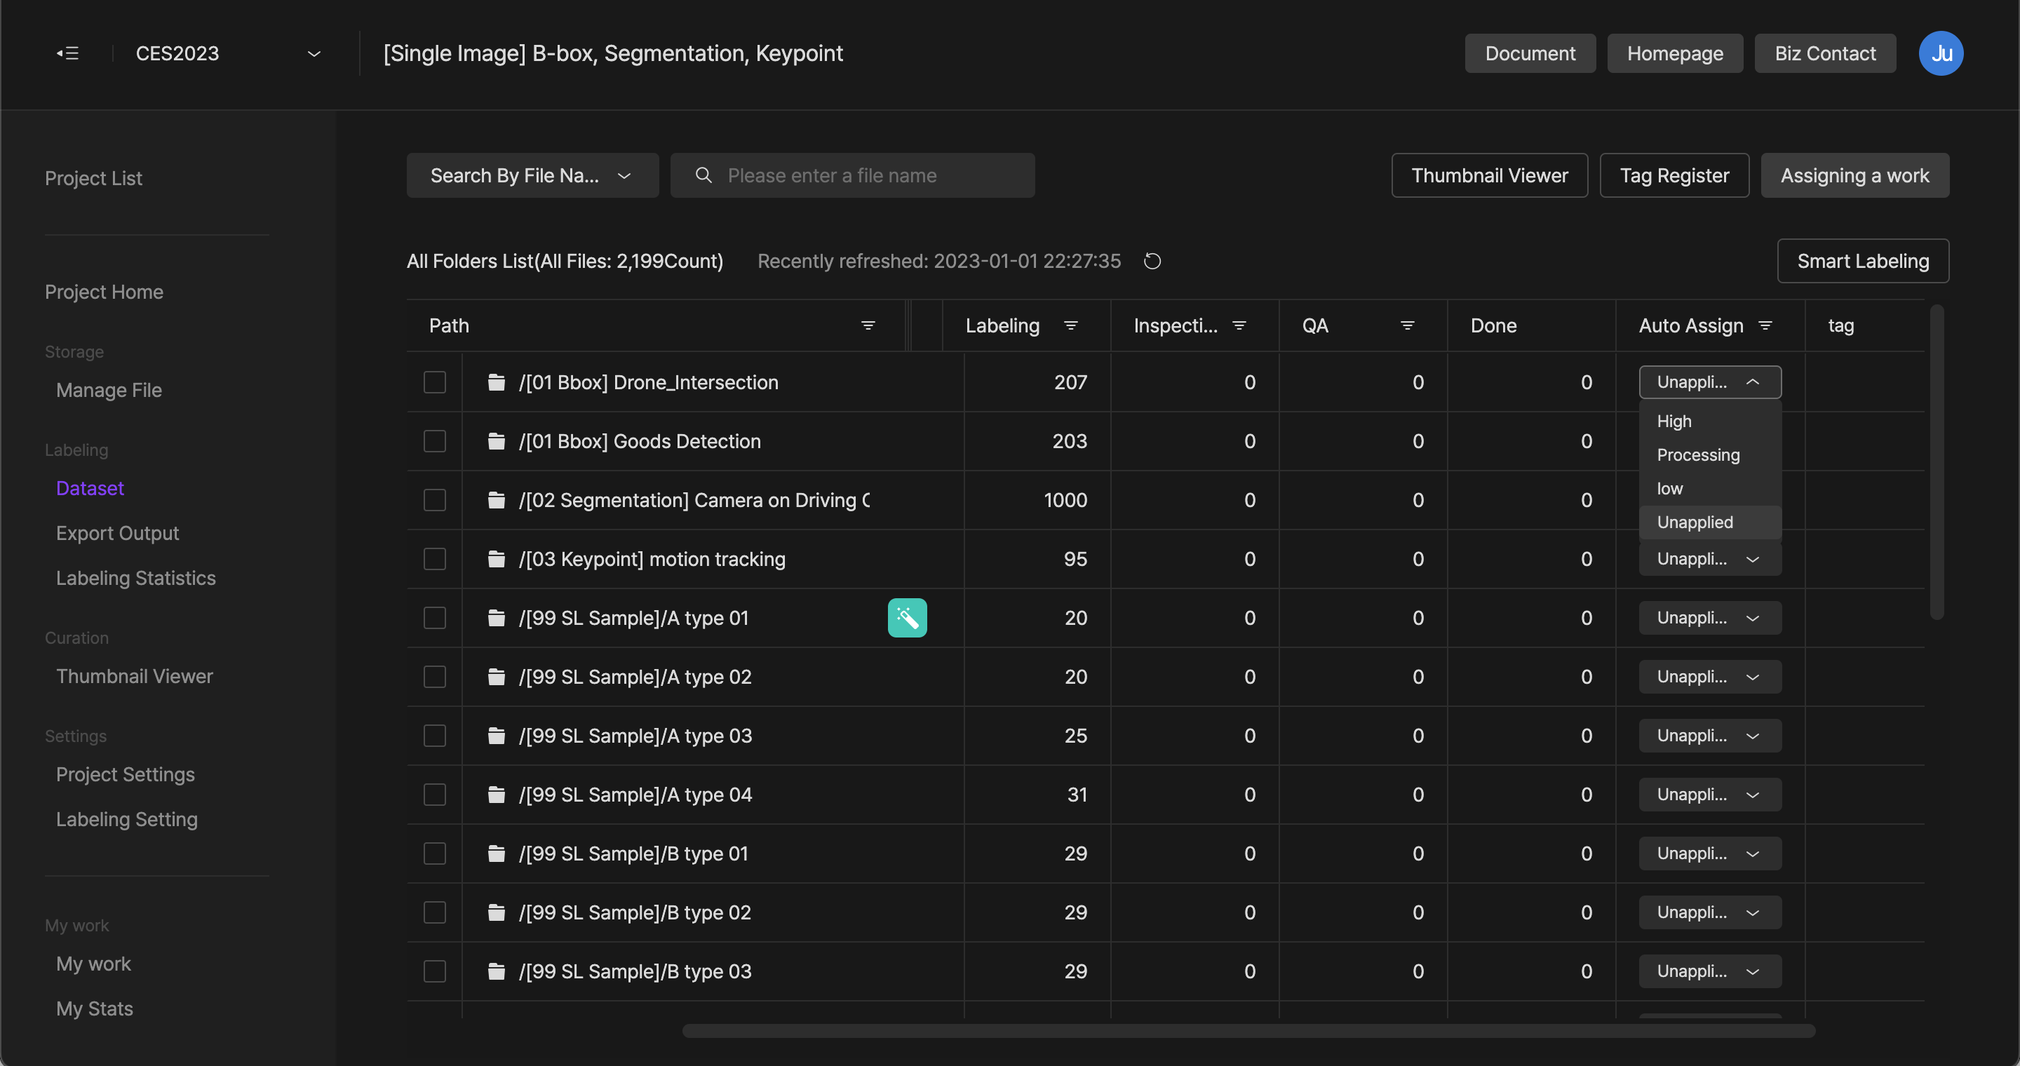
Task: Click the sort icon on Inspection column
Action: pyautogui.click(x=1239, y=326)
